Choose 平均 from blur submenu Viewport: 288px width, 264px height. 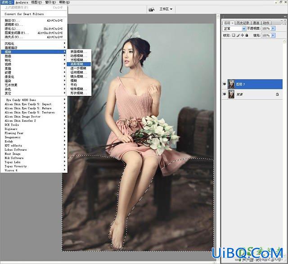[79, 85]
